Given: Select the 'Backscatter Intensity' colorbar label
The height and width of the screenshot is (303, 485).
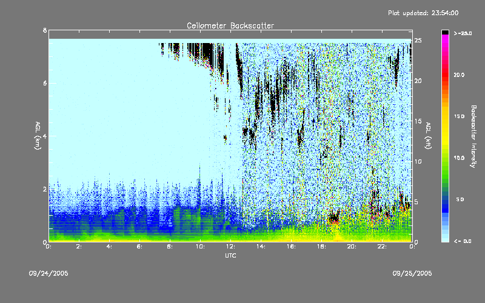Looking at the screenshot, I should 473,136.
